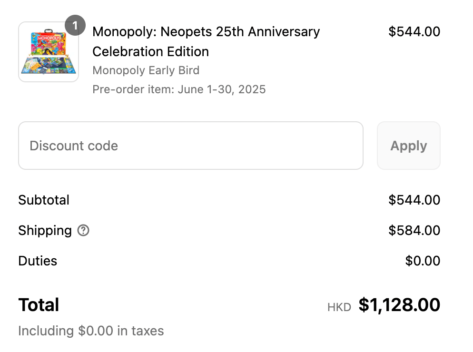The height and width of the screenshot is (352, 473).
Task: Click the Monopoly: Neopets 25th Anniversary product title
Action: click(x=206, y=32)
